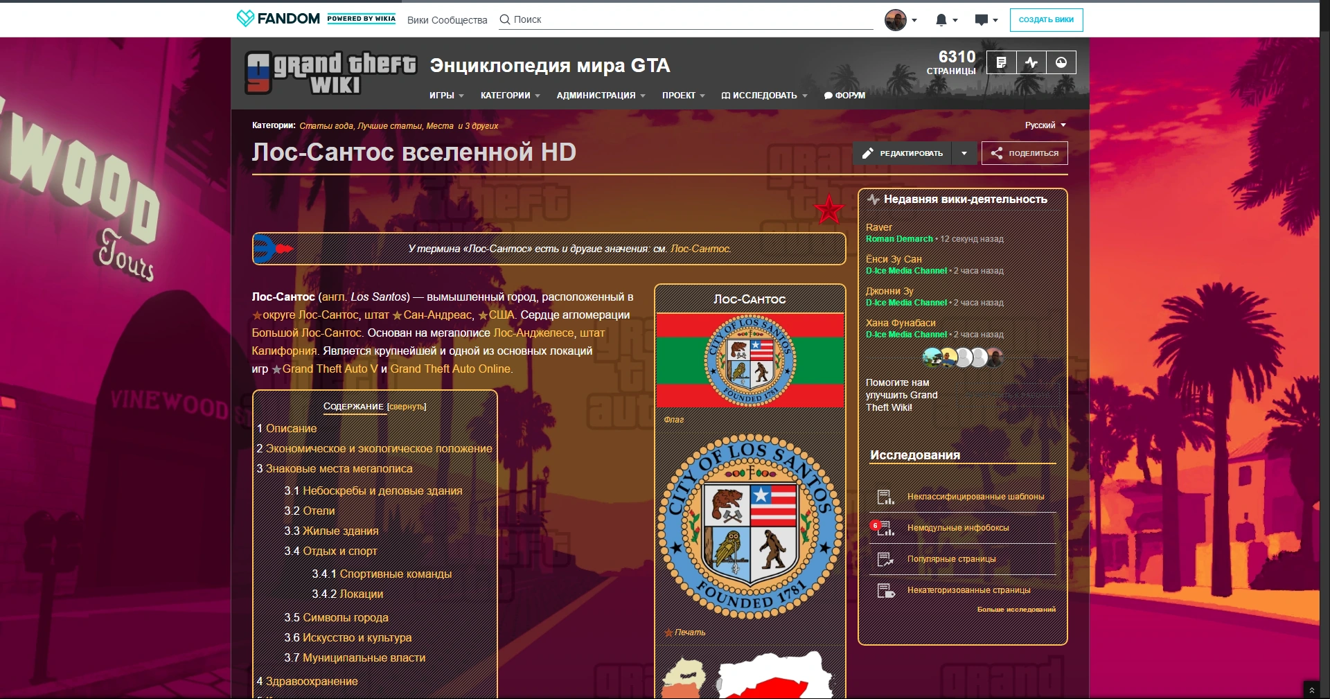Click the search magnifier icon

click(505, 19)
